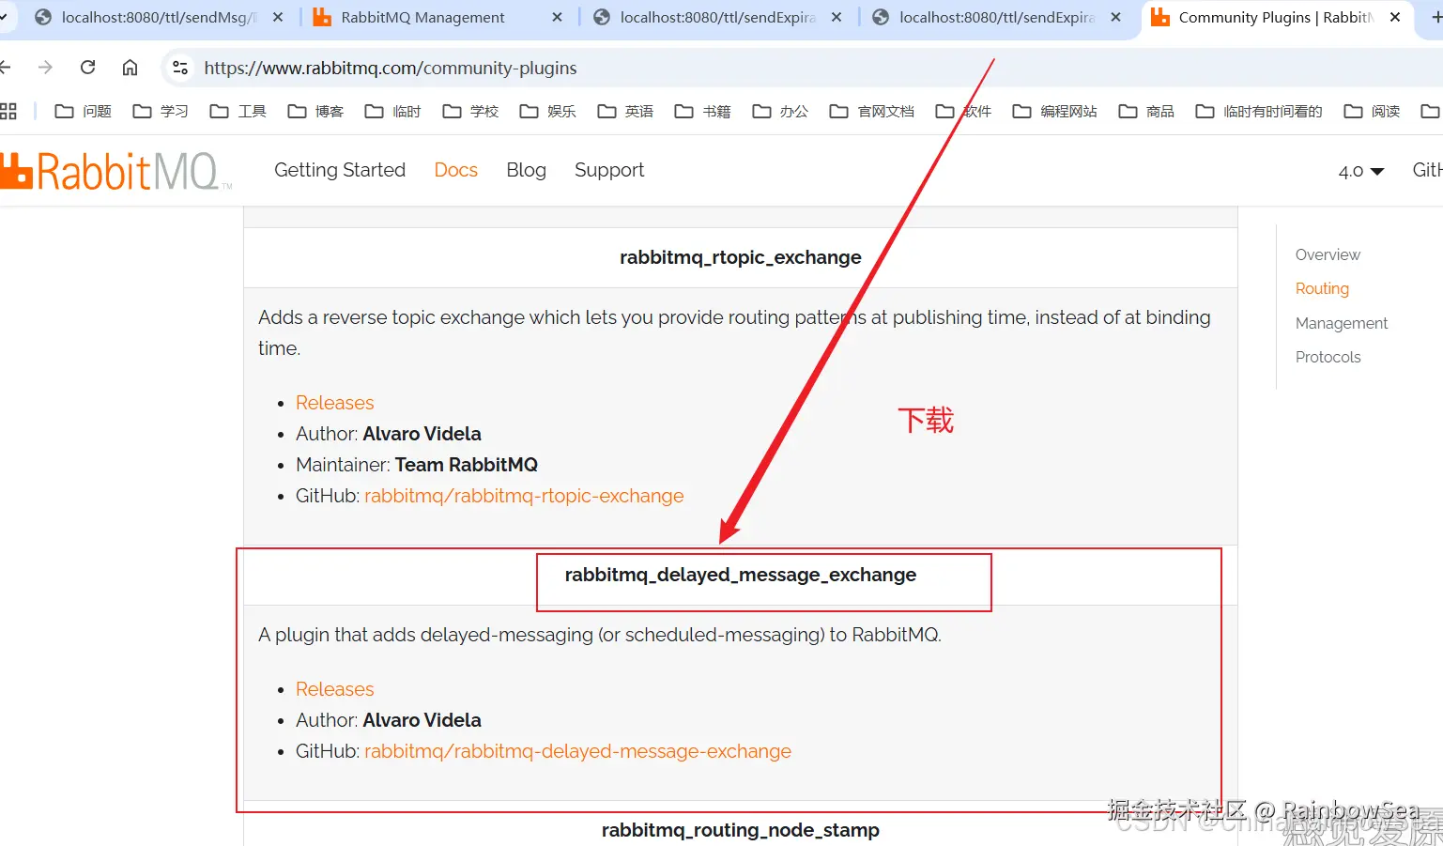The height and width of the screenshot is (846, 1443).
Task: Reload the page with the refresh icon
Action: (88, 68)
